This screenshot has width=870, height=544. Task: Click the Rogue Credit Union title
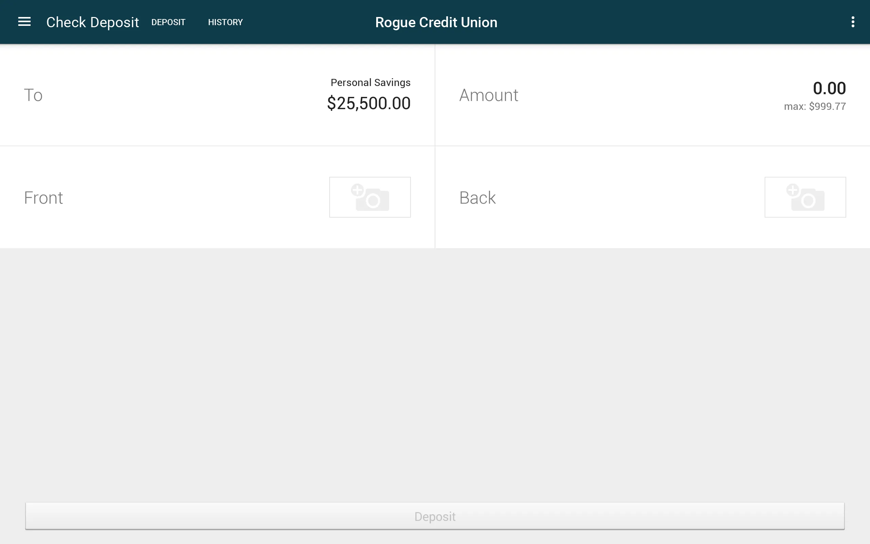(435, 22)
